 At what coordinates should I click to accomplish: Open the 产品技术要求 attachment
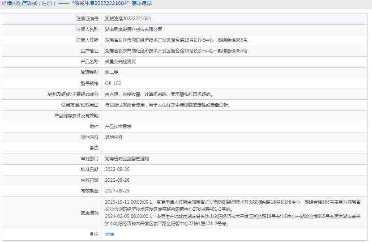click(118, 127)
